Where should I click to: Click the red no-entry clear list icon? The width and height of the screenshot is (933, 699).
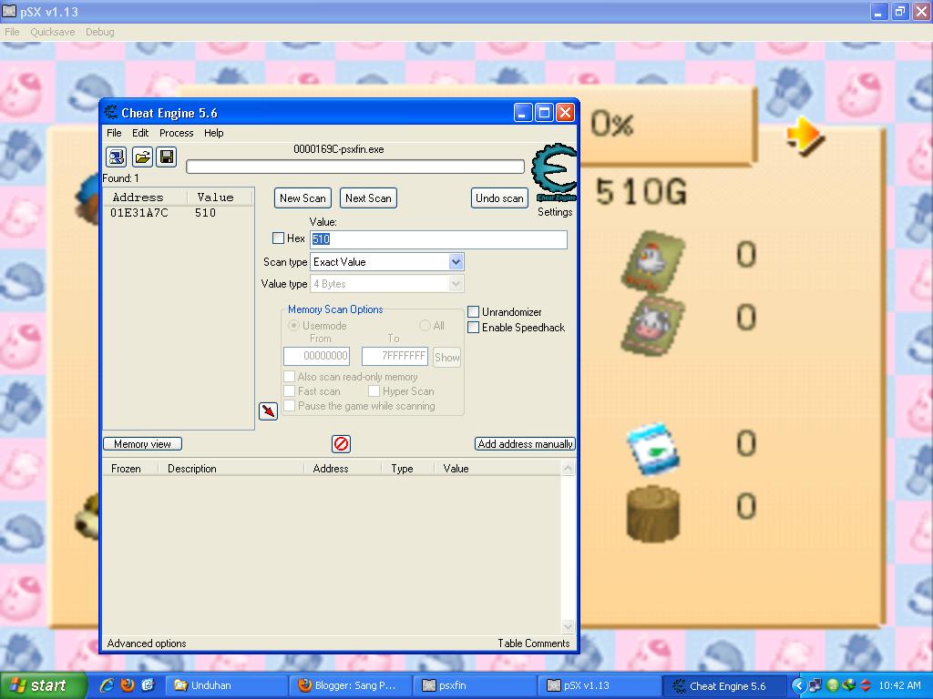(x=341, y=443)
